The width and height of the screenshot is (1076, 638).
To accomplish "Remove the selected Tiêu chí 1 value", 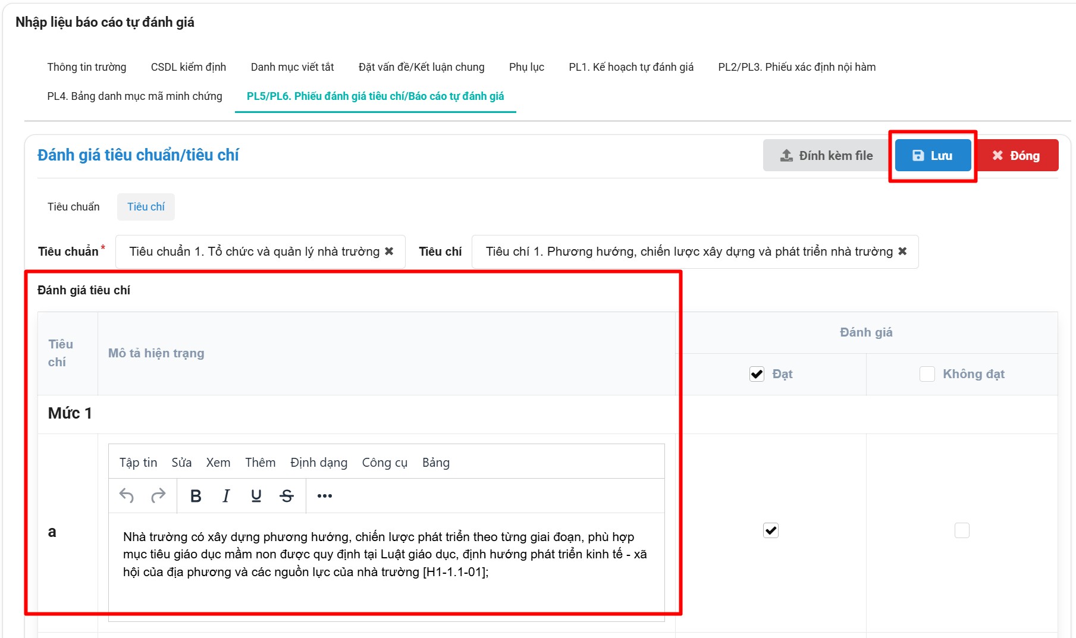I will point(902,252).
